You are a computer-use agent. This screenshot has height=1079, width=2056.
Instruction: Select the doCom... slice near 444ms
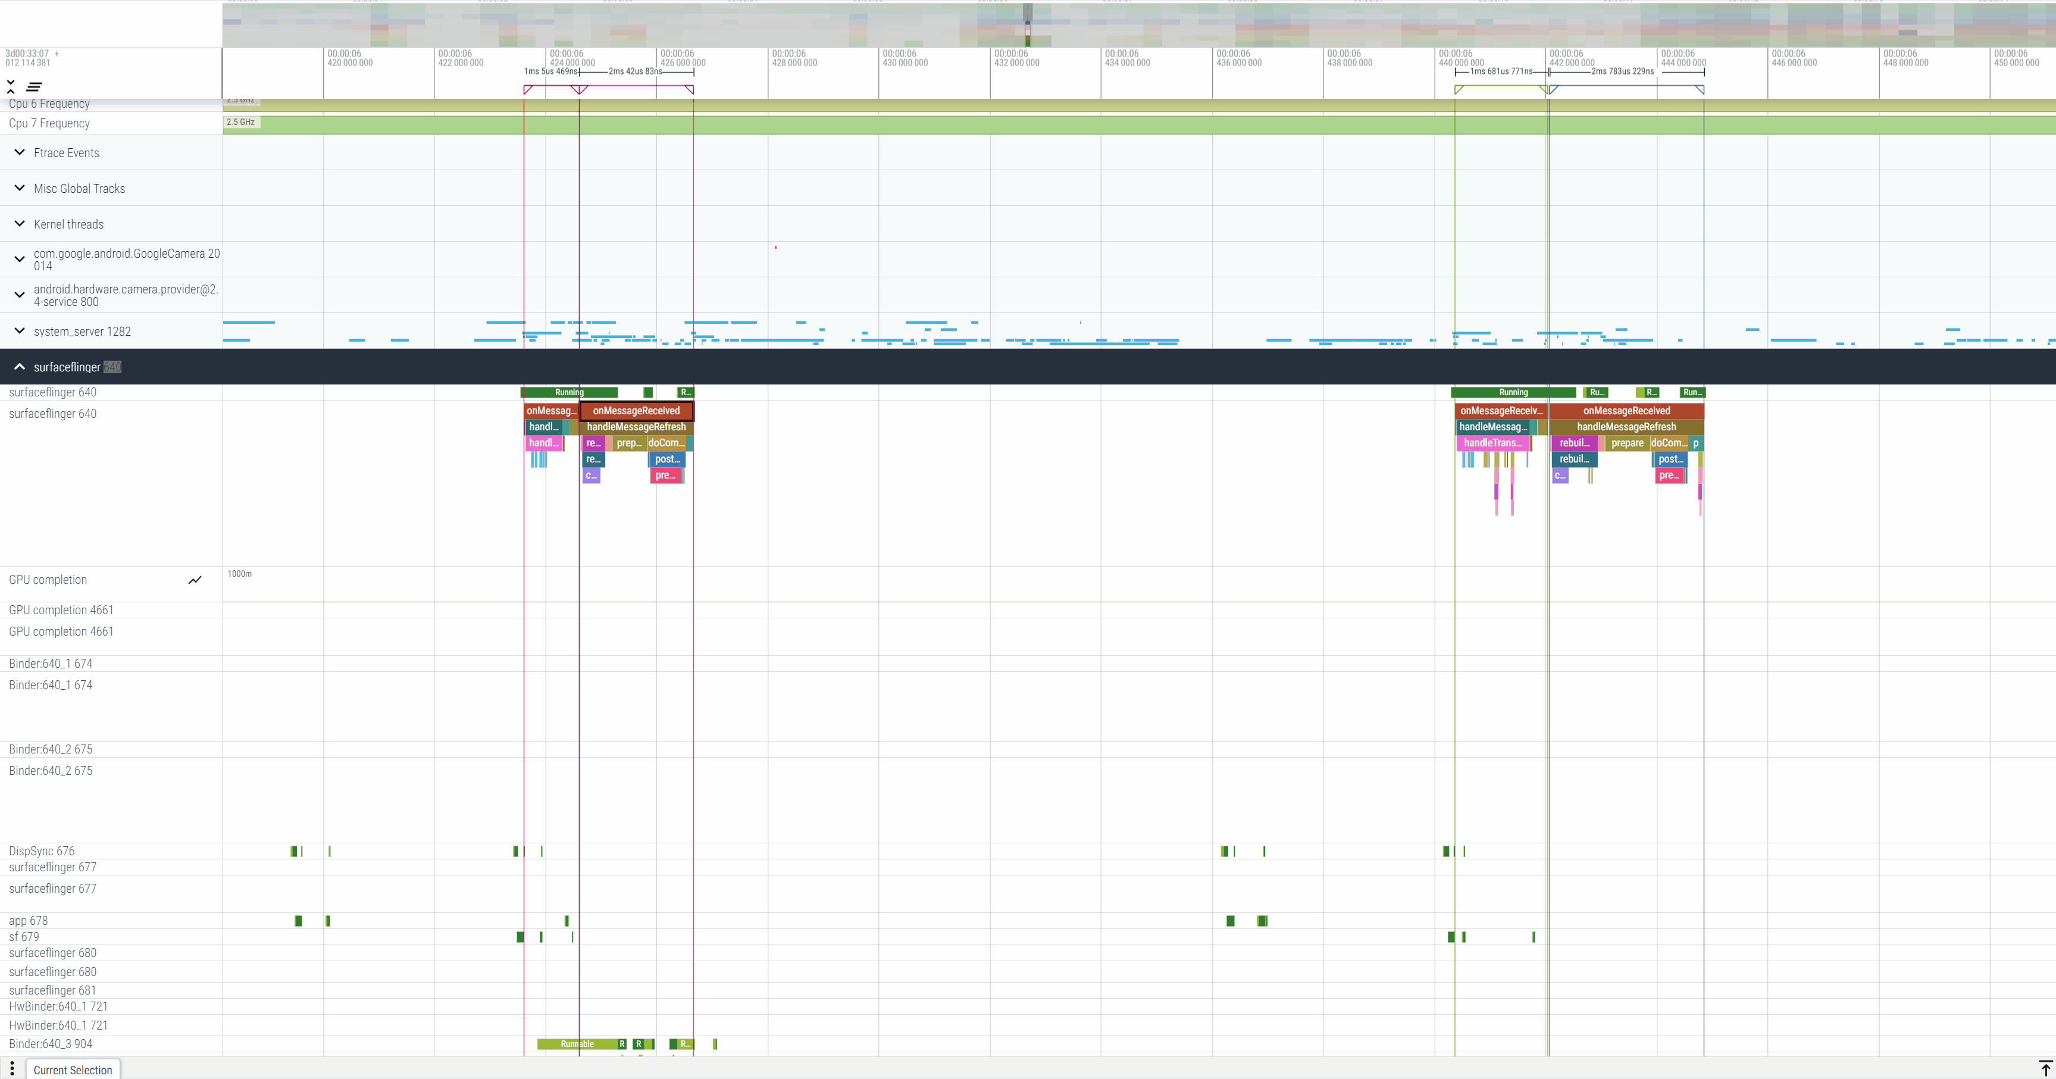point(1669,443)
